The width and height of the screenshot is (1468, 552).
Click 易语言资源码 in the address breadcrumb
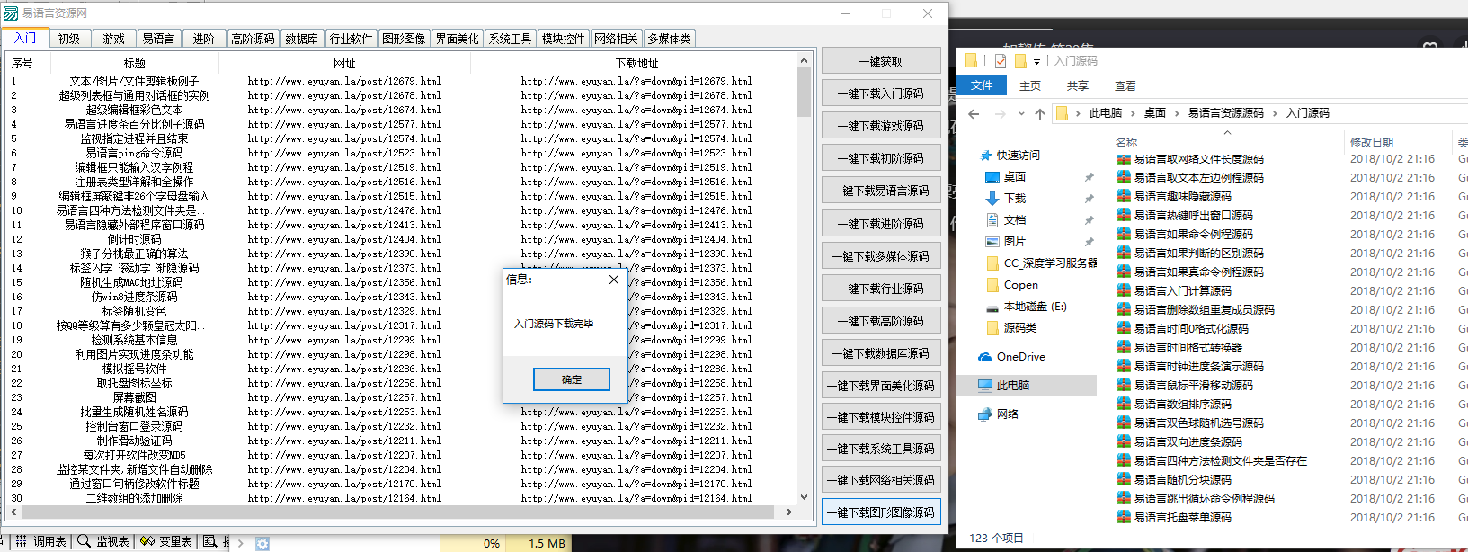point(1225,113)
